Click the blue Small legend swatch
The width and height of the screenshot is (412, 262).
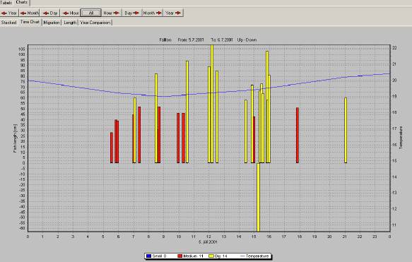coord(148,256)
